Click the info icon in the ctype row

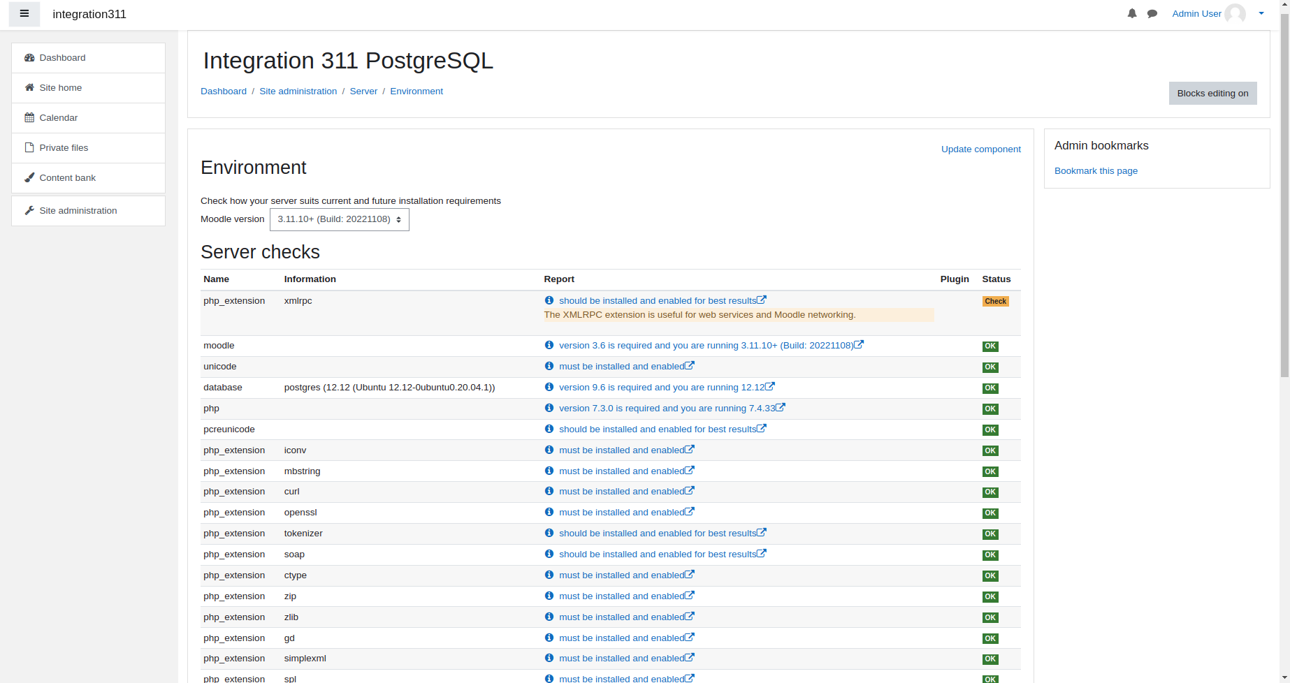549,575
